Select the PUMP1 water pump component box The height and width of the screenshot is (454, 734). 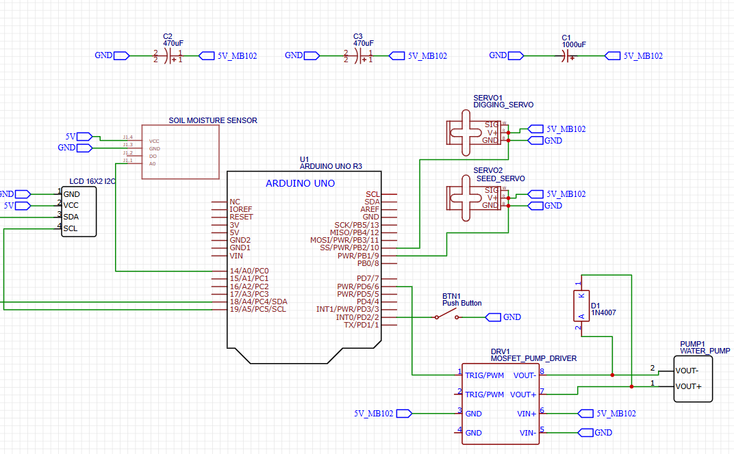[693, 379]
